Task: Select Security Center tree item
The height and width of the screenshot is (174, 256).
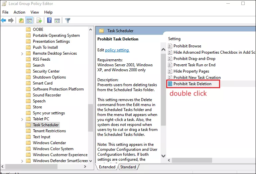Action: point(46,71)
